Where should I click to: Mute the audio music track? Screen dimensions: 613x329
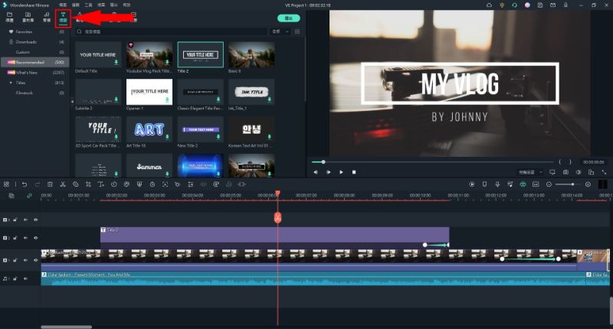25,279
